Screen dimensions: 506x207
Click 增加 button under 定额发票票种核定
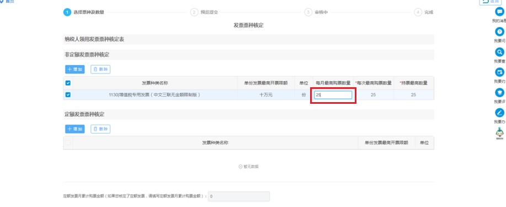click(75, 129)
